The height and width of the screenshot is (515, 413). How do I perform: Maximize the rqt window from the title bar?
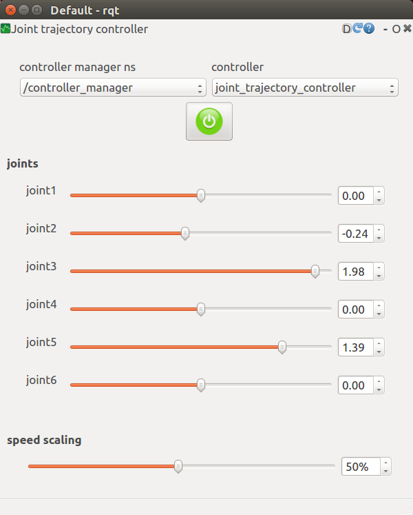tap(36, 10)
